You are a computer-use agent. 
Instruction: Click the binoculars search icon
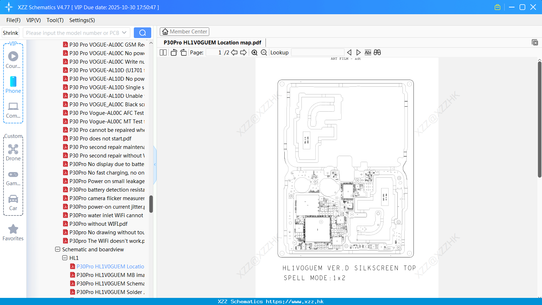pos(377,52)
